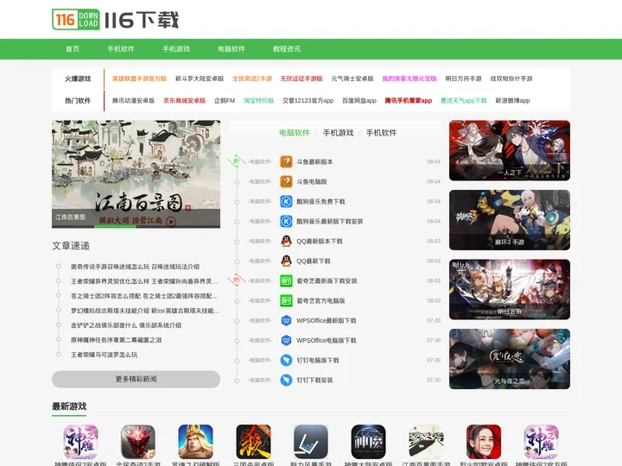Open the 手机游戏 navigation item
Viewport: 622px width, 466px height.
[x=176, y=49]
